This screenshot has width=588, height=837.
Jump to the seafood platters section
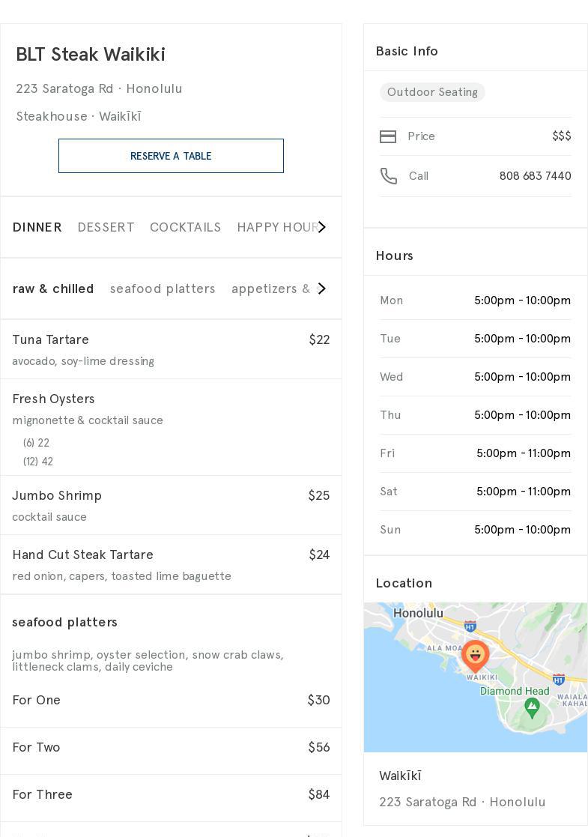[163, 288]
